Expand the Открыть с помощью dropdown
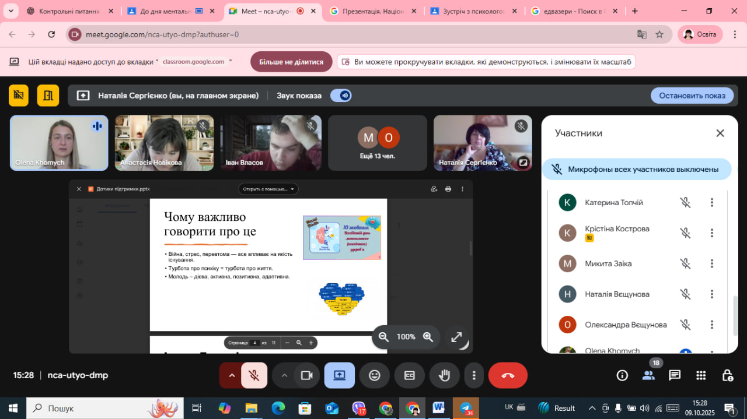 268,189
